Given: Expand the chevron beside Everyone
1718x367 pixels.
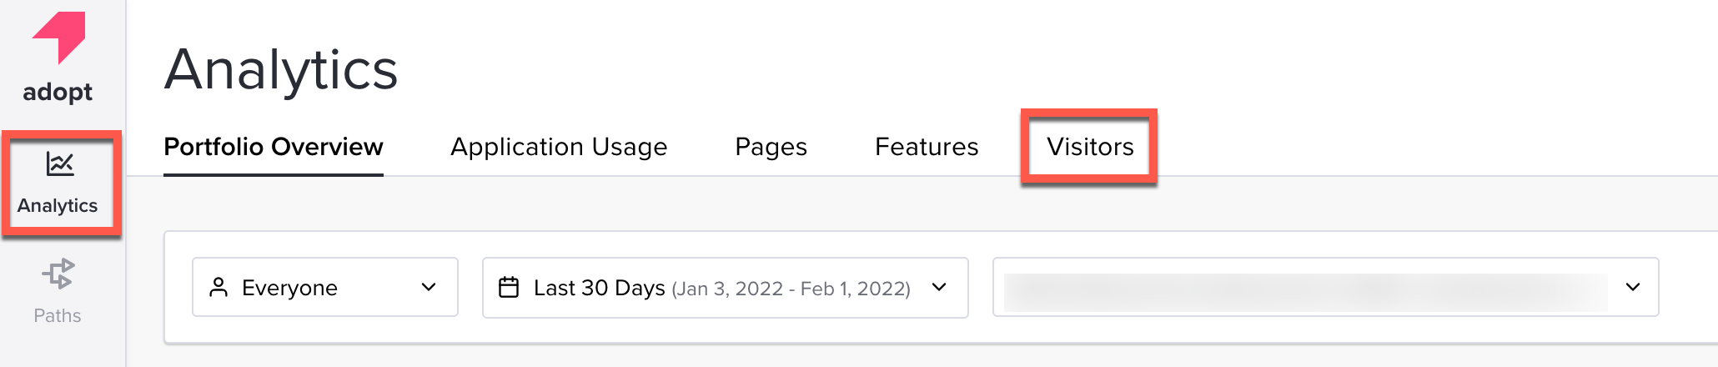Looking at the screenshot, I should click(x=429, y=287).
